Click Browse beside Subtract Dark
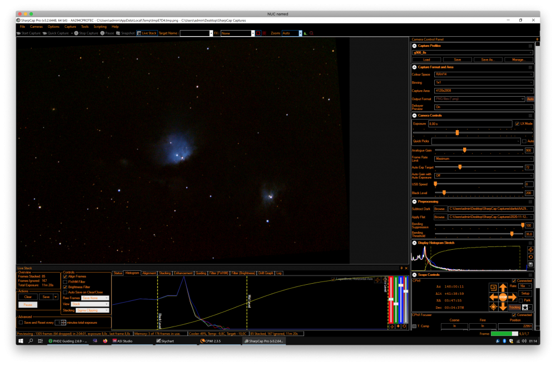Viewport: 556px width, 366px height. pos(440,209)
